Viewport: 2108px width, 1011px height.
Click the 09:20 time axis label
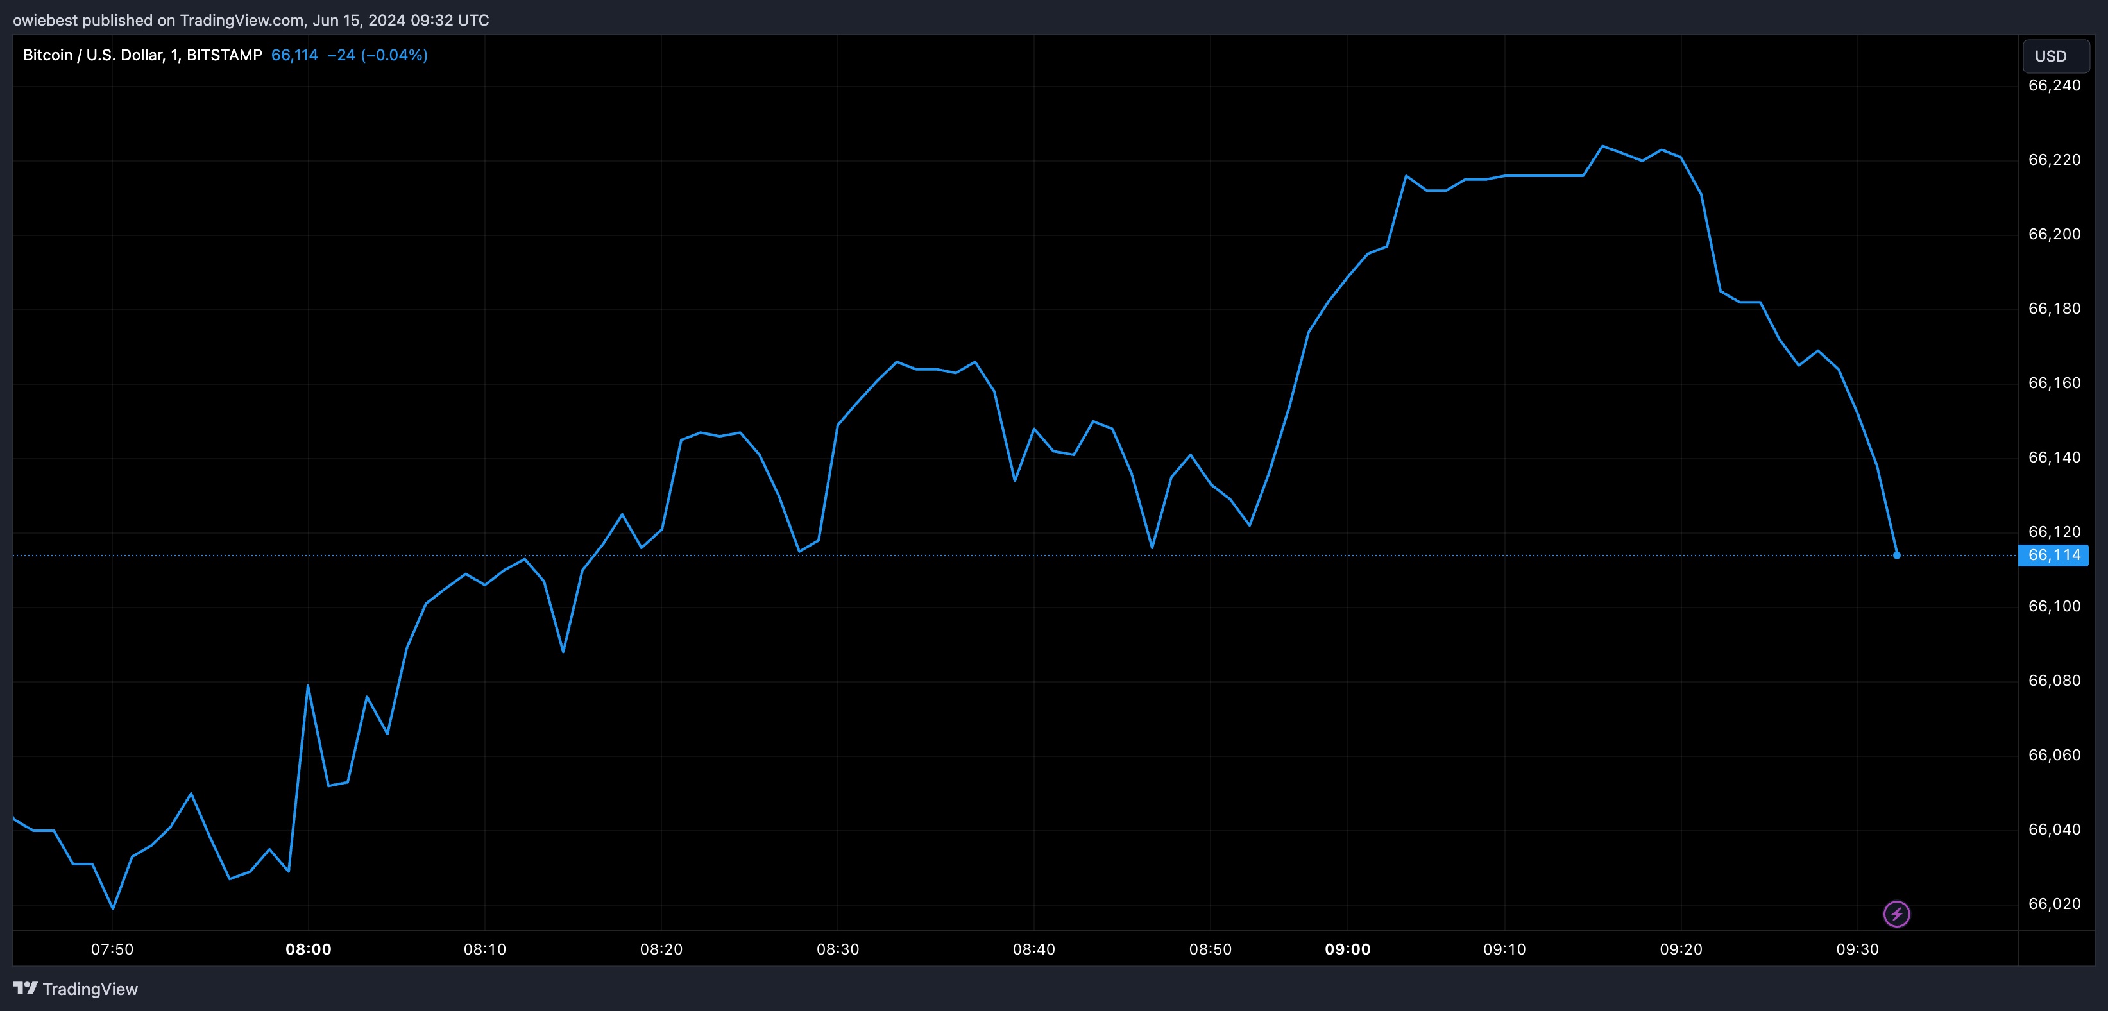[1681, 949]
